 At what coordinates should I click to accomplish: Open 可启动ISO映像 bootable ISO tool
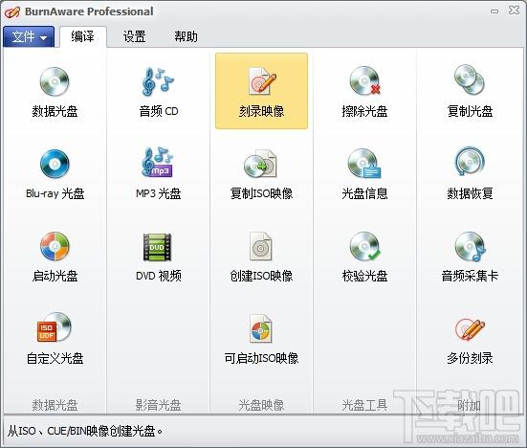coord(261,339)
